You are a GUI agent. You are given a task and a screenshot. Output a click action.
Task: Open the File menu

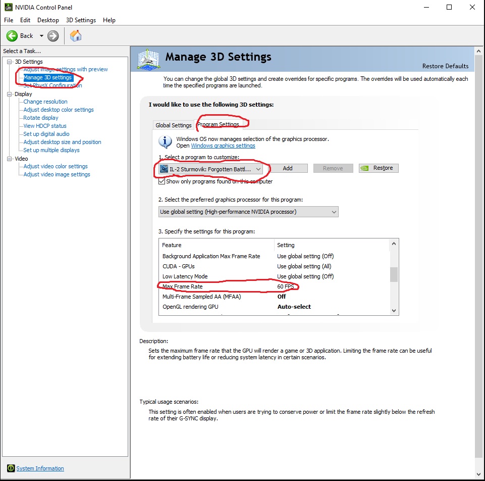coord(9,20)
